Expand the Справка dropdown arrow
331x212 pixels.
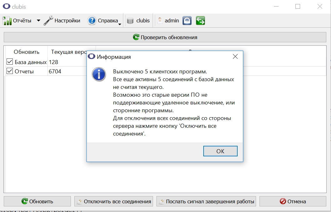coord(120,24)
